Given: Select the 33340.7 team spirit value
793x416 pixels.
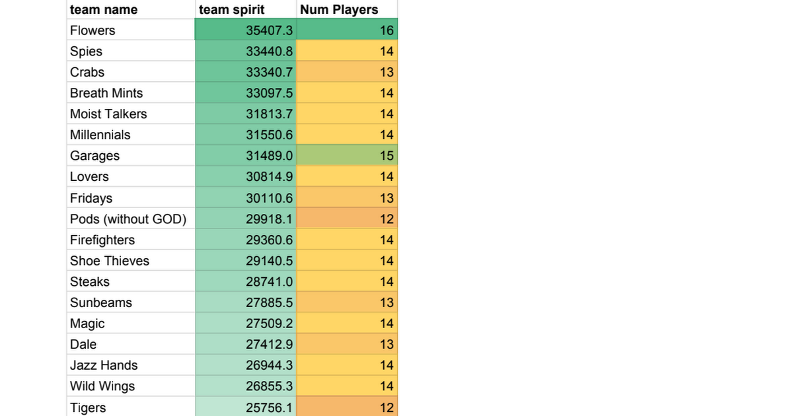Looking at the screenshot, I should tap(246, 72).
